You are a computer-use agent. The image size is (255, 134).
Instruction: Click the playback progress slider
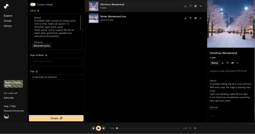149,128
